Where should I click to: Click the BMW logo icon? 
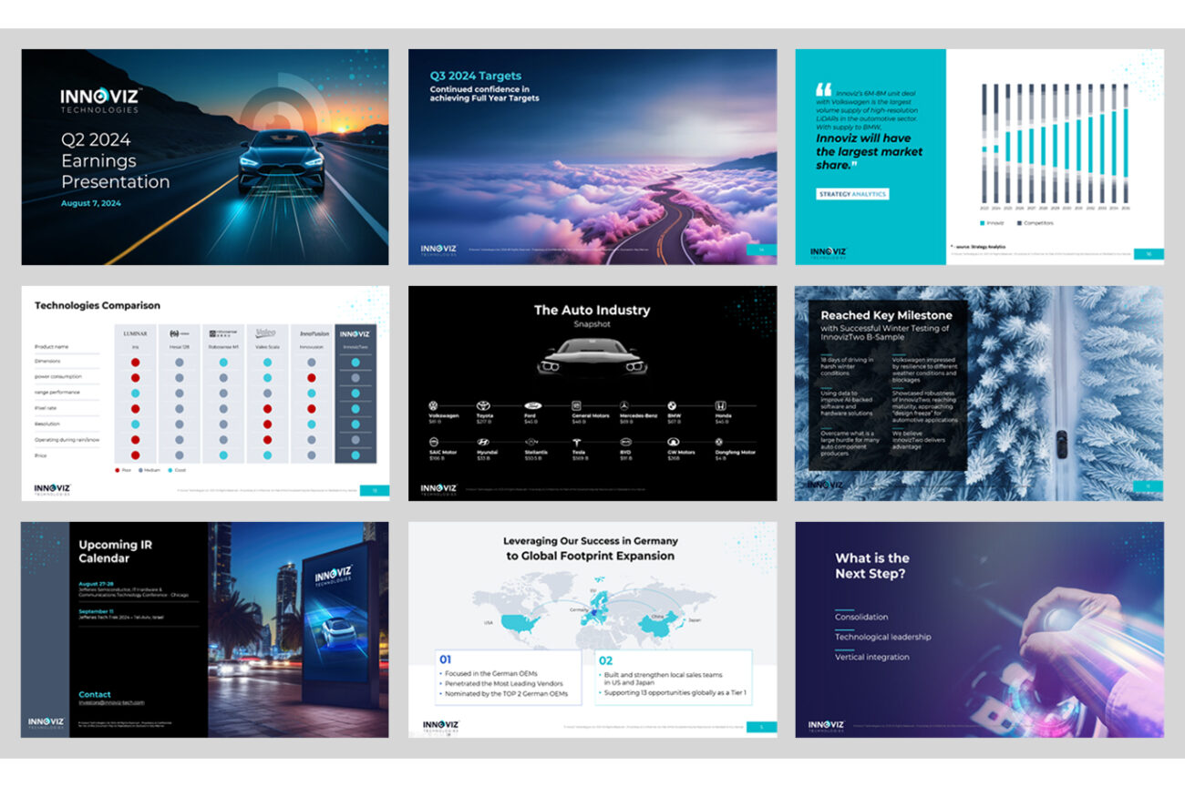(673, 404)
